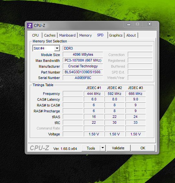Click tRC value 33
Viewport: 175px width, 183px height.
coord(136,122)
